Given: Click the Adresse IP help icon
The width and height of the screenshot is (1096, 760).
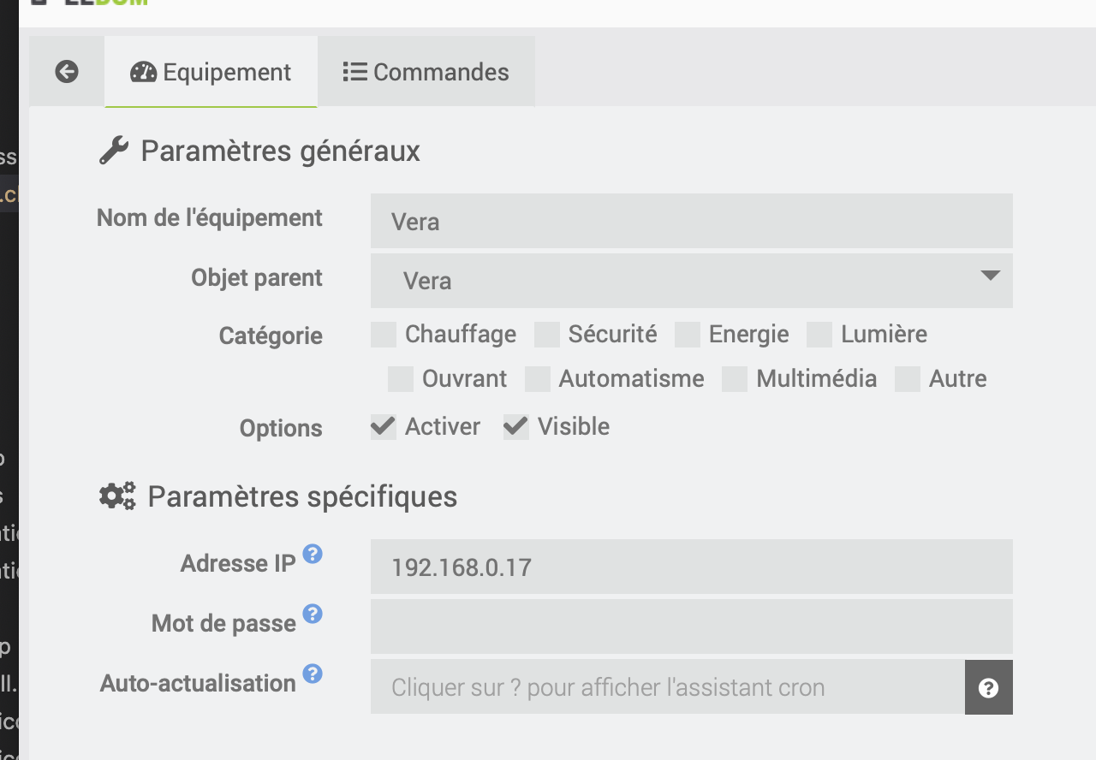Looking at the screenshot, I should pos(313,554).
